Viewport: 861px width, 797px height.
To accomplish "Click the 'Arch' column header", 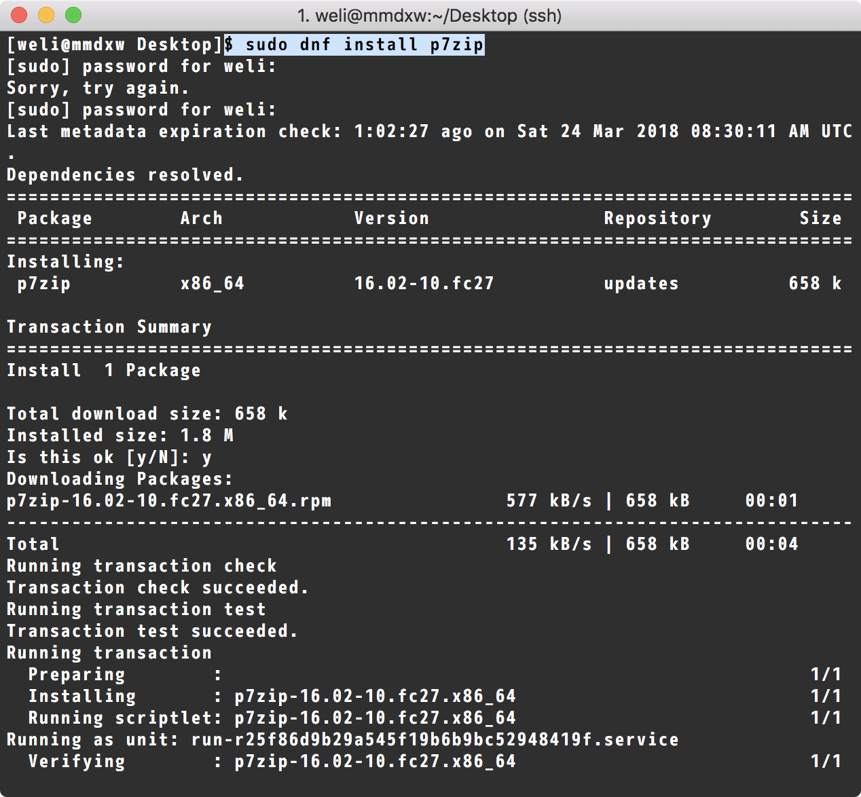I will pos(202,219).
